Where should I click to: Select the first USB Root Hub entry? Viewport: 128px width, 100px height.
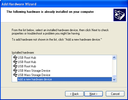pos(27,58)
